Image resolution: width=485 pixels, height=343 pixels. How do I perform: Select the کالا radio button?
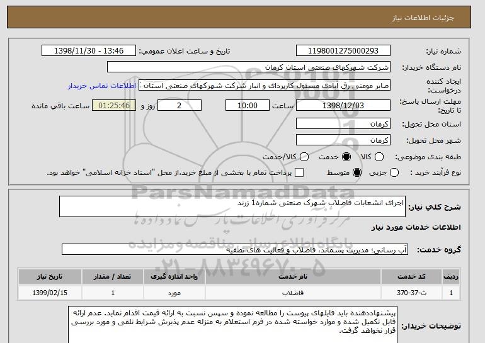point(379,157)
